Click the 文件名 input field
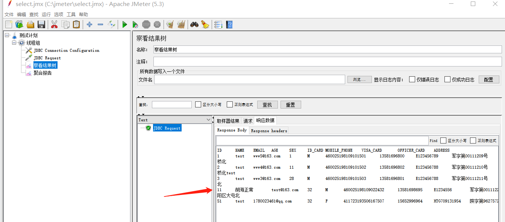The width and height of the screenshot is (505, 222). [x=250, y=79]
